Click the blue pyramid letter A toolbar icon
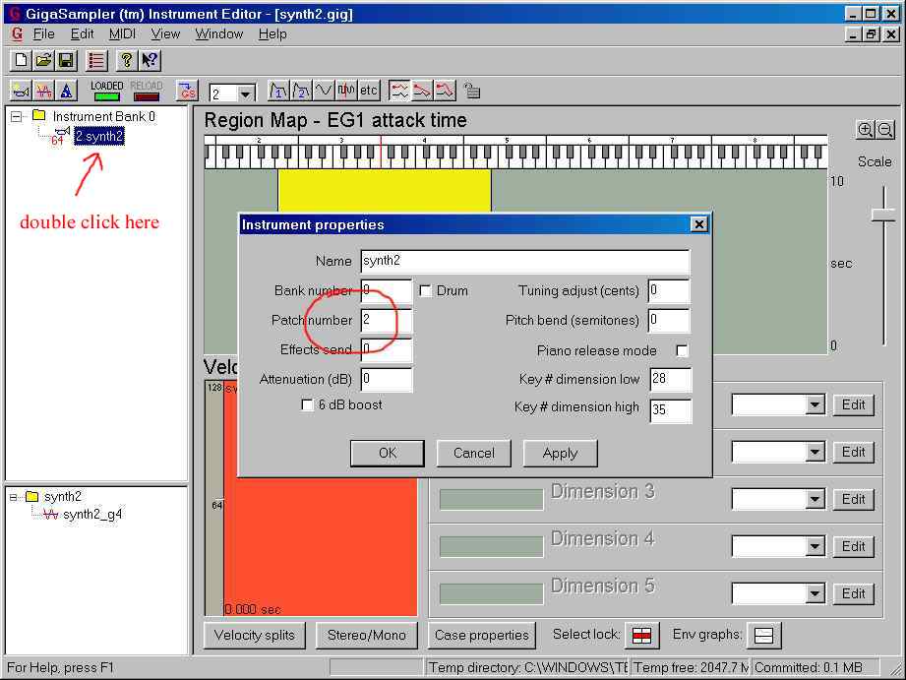This screenshot has width=906, height=680. point(67,91)
